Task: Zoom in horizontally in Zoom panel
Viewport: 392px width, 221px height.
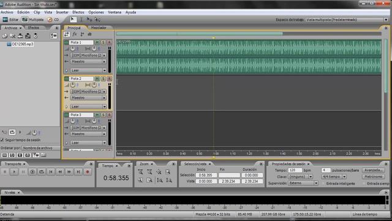Action: click(x=140, y=172)
